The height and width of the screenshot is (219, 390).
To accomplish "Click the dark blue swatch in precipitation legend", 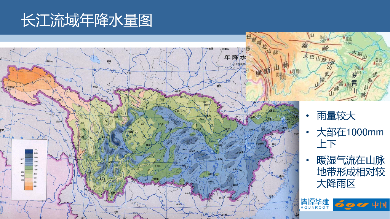I will click(x=29, y=151).
